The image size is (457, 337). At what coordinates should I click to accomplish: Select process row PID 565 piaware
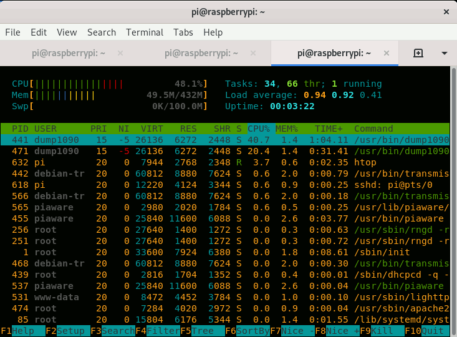(x=225, y=207)
